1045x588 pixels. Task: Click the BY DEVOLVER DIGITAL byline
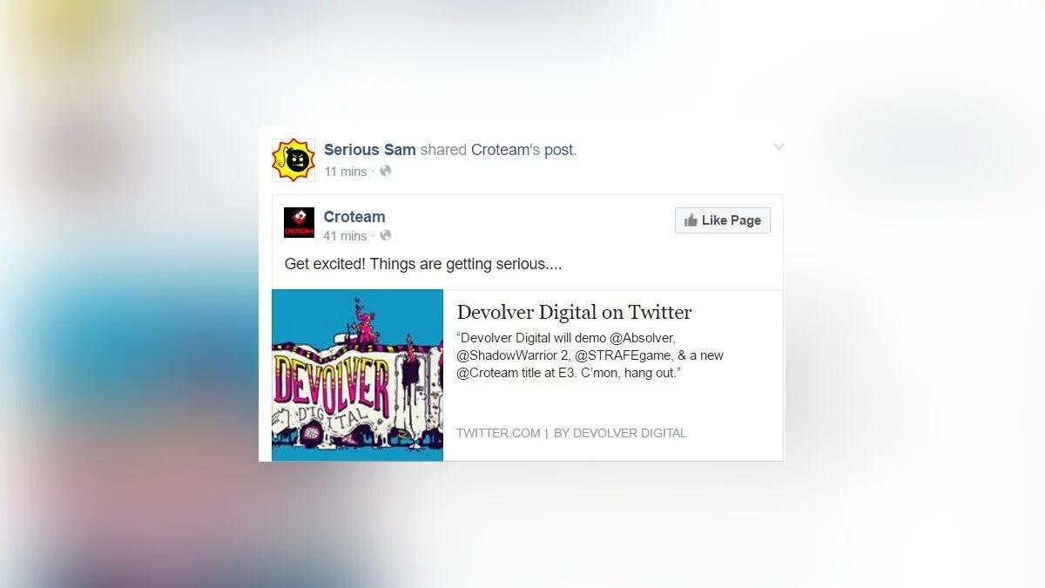pos(620,433)
